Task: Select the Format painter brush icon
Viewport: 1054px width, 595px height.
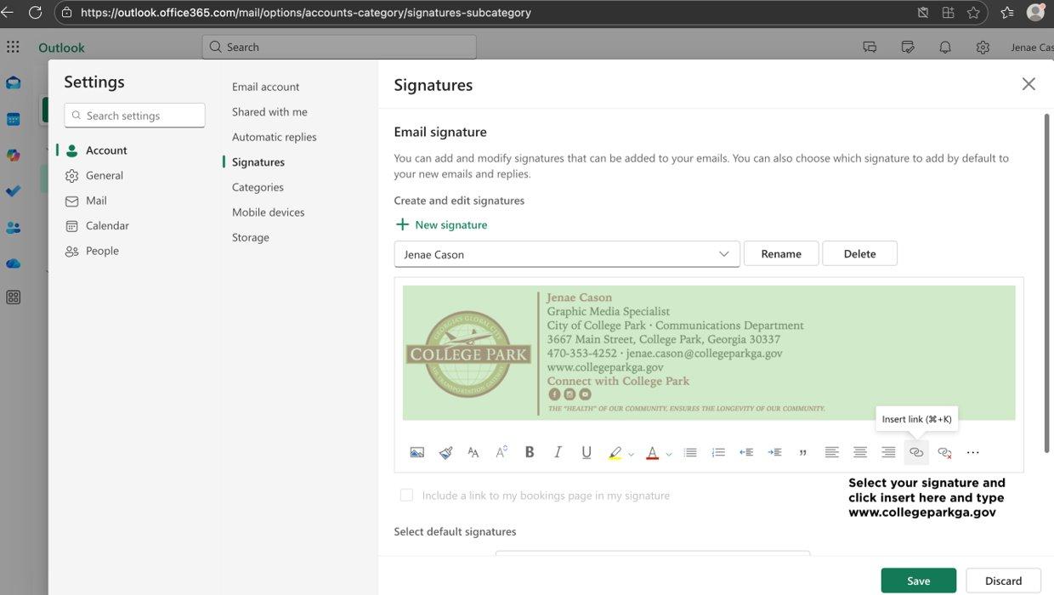Action: click(x=445, y=452)
